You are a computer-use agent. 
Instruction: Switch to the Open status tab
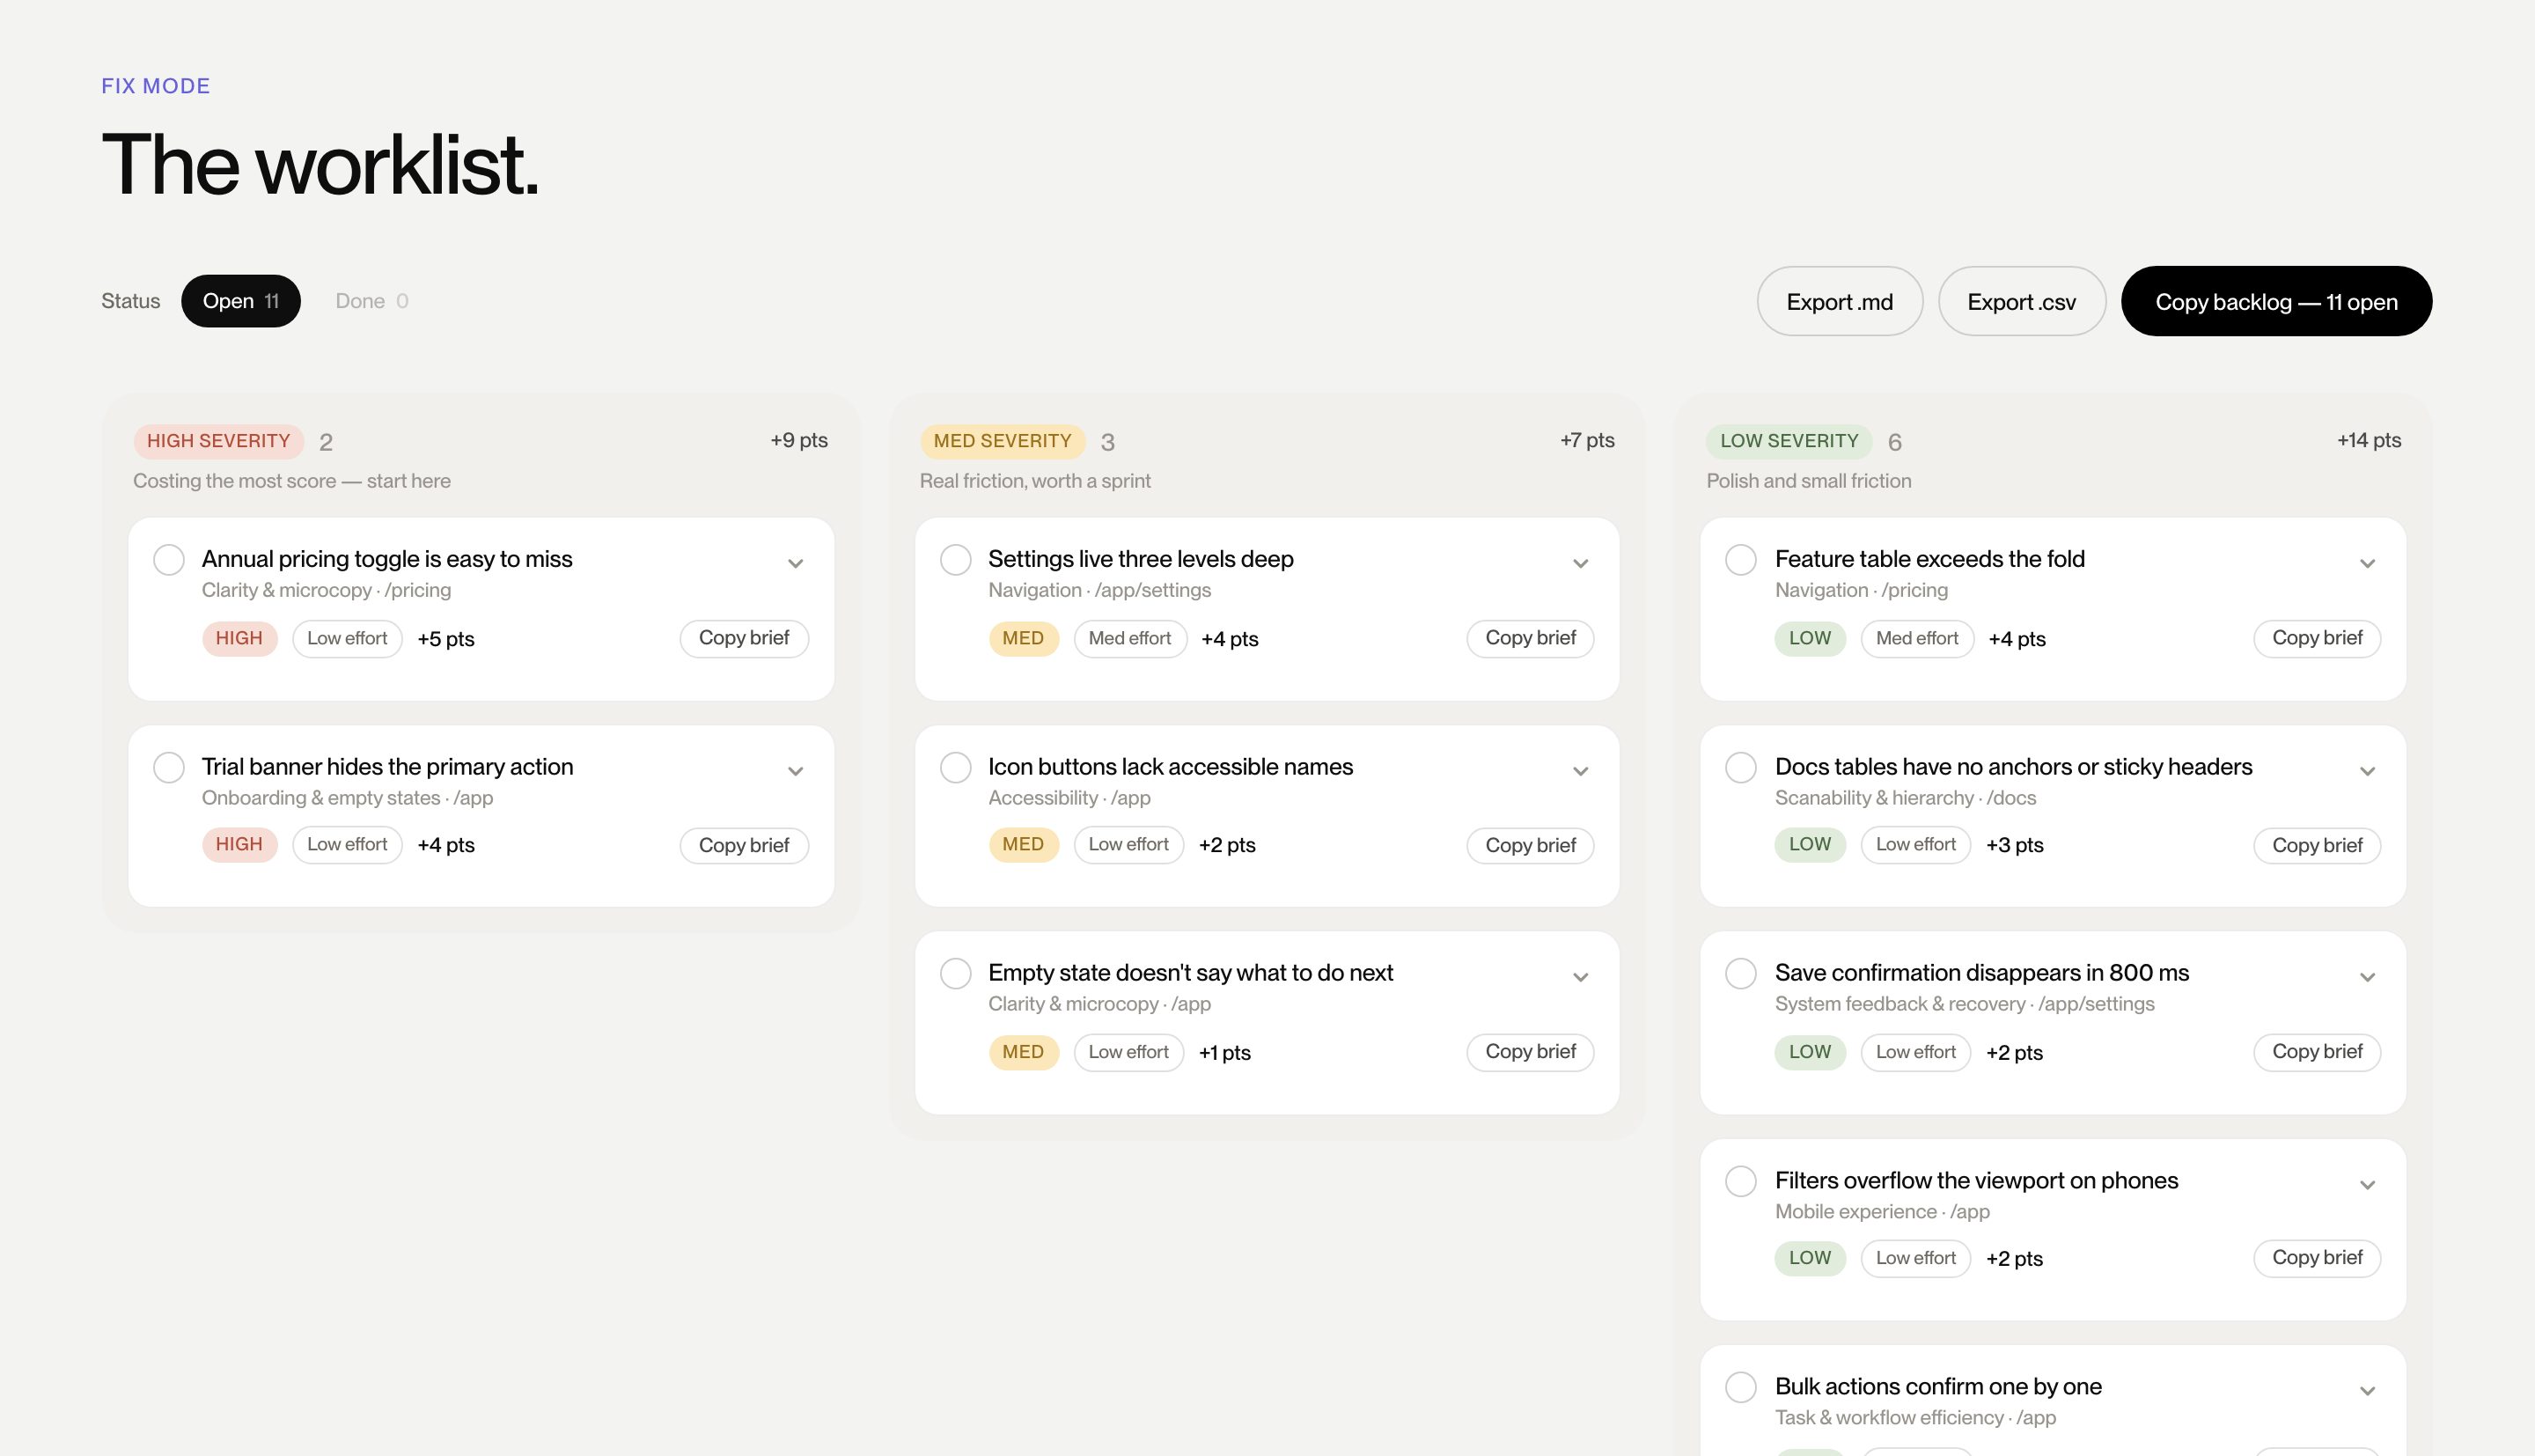tap(241, 301)
